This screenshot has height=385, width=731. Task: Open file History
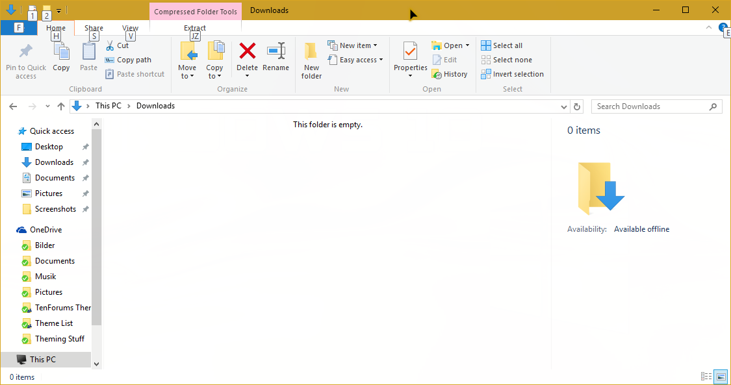click(450, 74)
